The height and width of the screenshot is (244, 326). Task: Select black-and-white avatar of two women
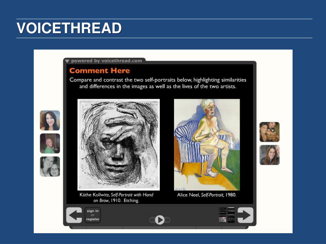(x=50, y=166)
